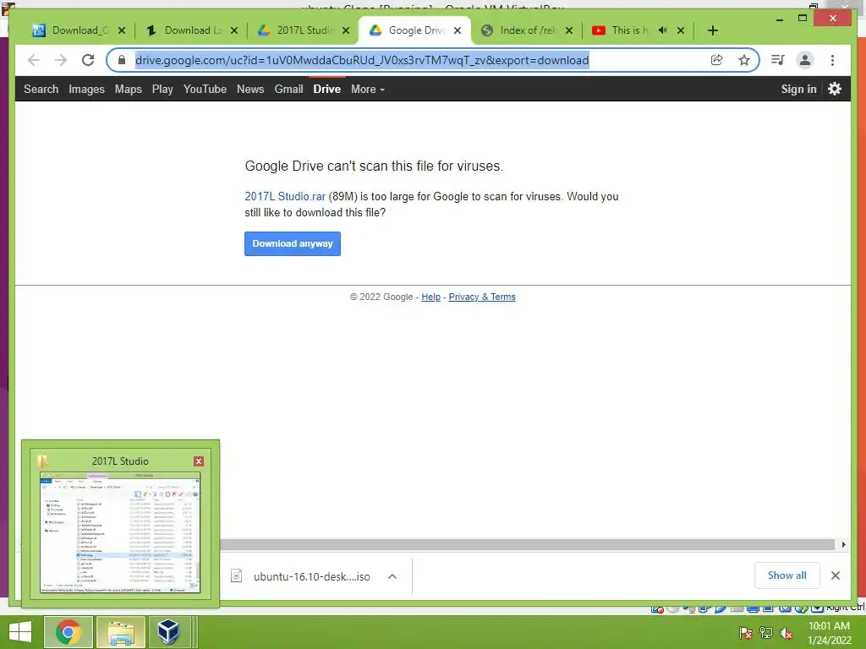The width and height of the screenshot is (866, 649).
Task: Select Drive in the Google bar
Action: pos(327,90)
